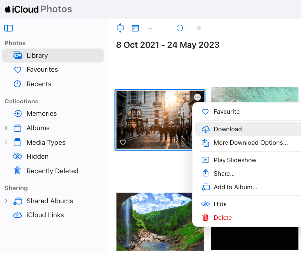
Task: Toggle the heart on the street photo
Action: (x=123, y=142)
